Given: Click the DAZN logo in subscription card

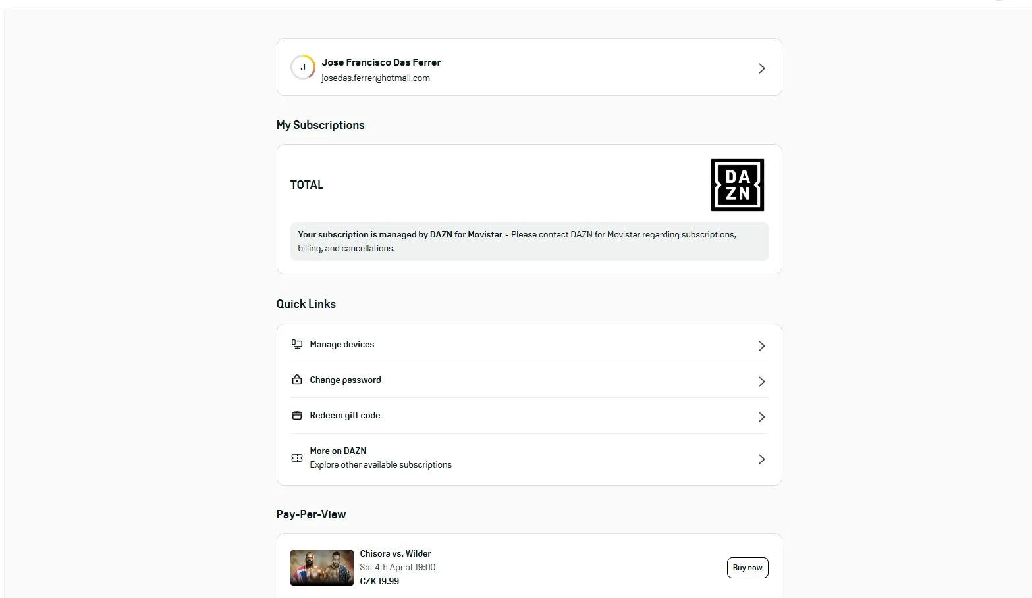Looking at the screenshot, I should tap(738, 185).
